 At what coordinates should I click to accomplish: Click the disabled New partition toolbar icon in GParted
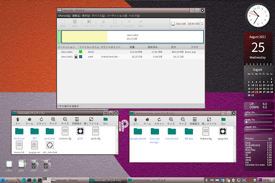63,22
